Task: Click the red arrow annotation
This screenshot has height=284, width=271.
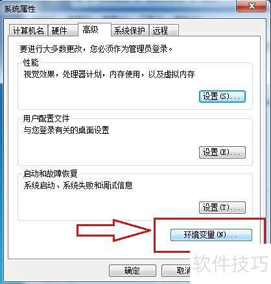Action: click(114, 230)
